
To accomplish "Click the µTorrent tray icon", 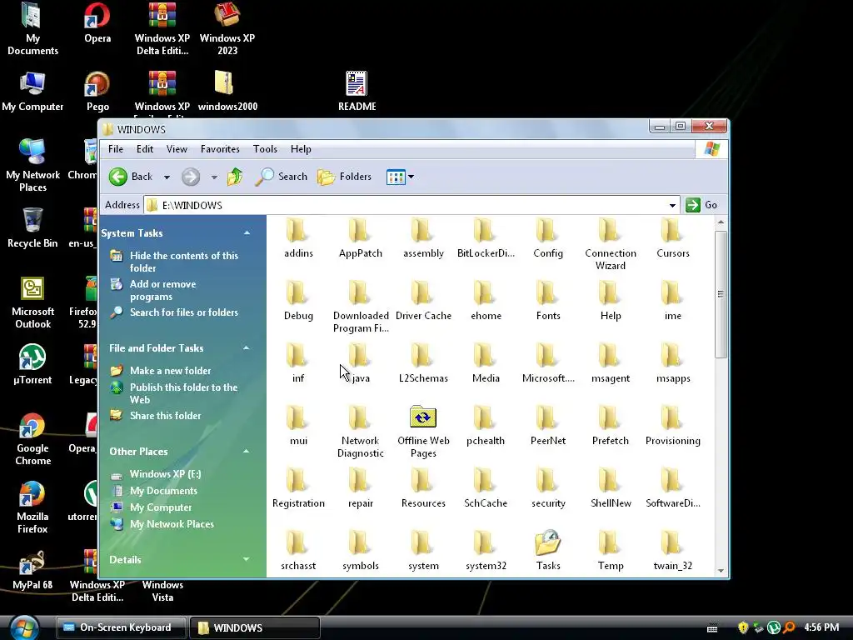I will [x=774, y=627].
